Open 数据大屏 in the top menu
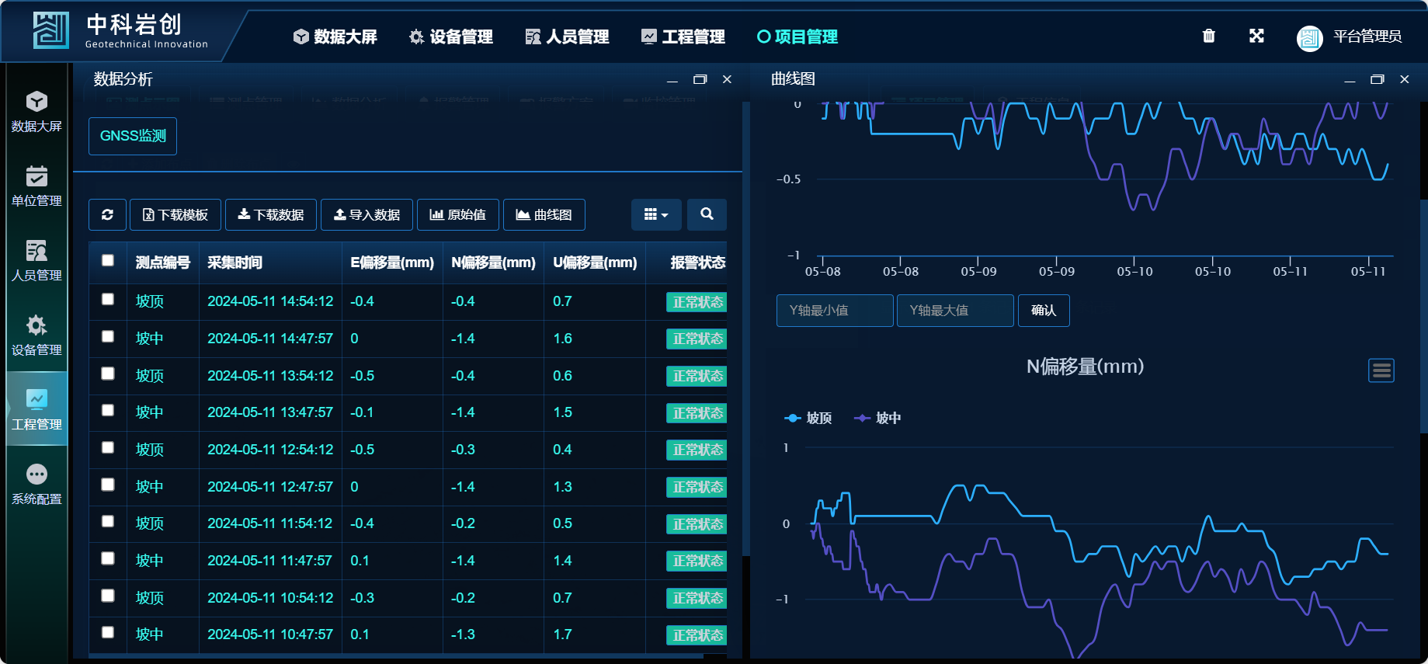Image resolution: width=1428 pixels, height=664 pixels. pyautogui.click(x=335, y=37)
